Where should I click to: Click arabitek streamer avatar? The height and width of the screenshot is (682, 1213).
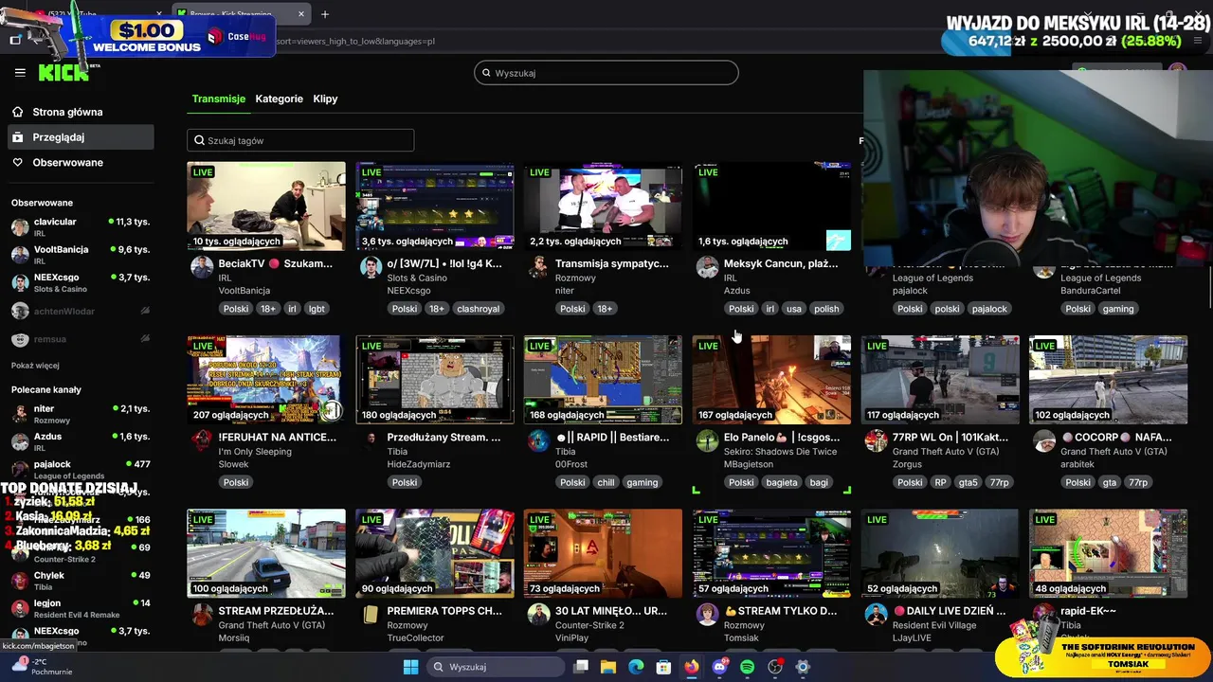tap(1044, 440)
